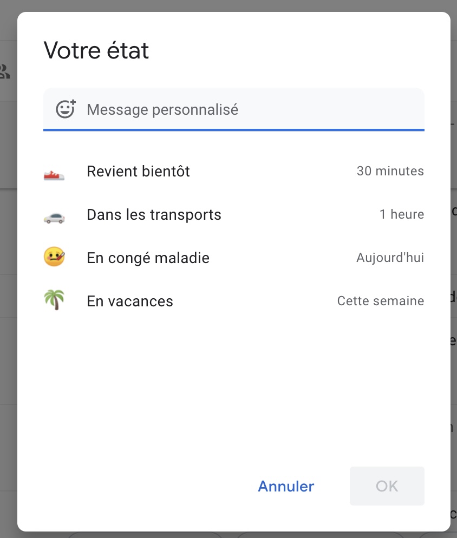The height and width of the screenshot is (538, 457).
Task: Set status to "En congé maladie"
Action: (x=148, y=258)
